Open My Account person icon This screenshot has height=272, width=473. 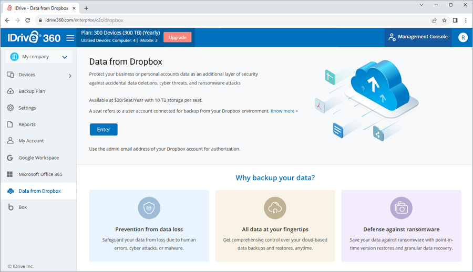(x=11, y=141)
